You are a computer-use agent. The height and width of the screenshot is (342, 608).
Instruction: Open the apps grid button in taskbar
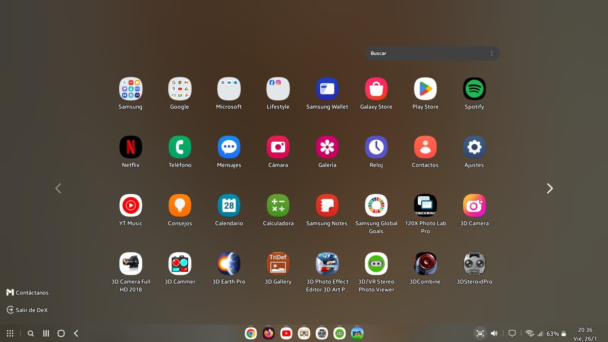[10, 333]
